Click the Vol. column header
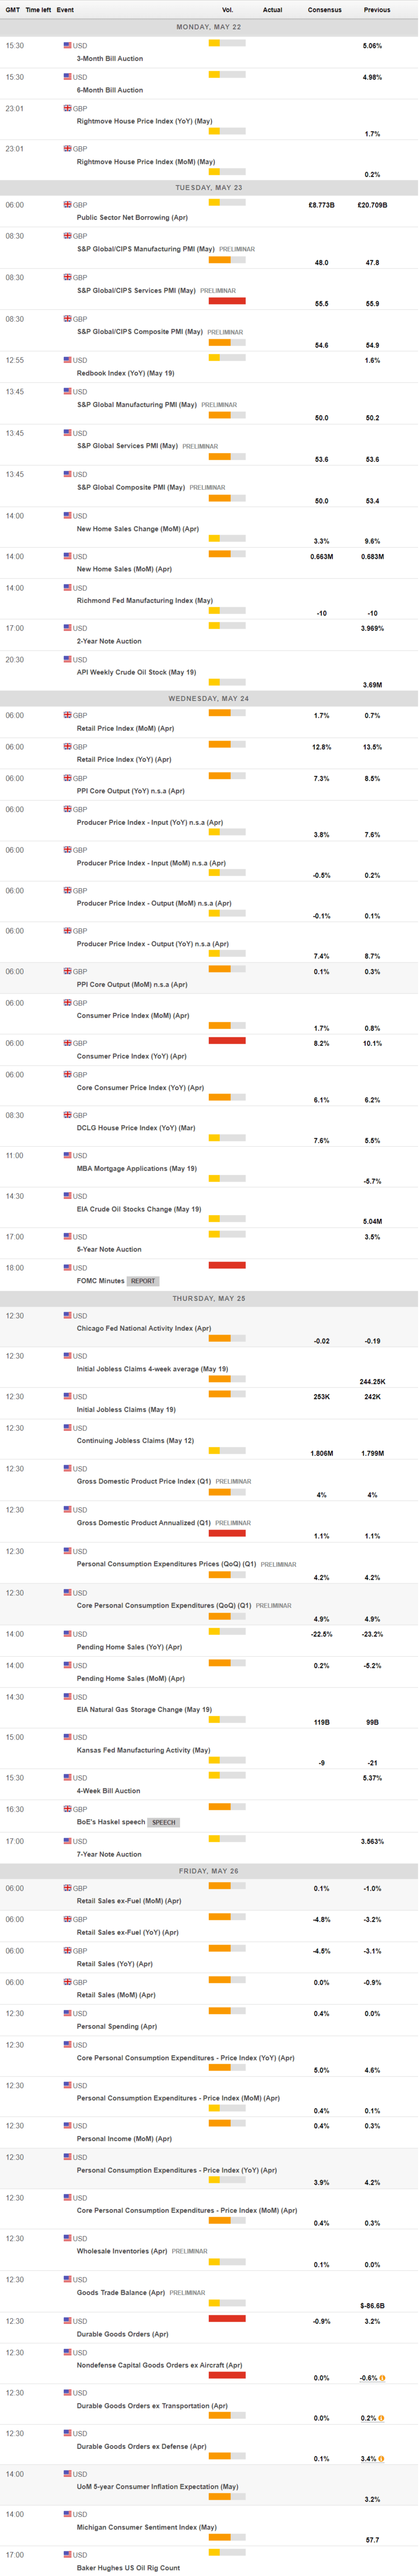Screen dimensions: 420x2576 [228, 10]
